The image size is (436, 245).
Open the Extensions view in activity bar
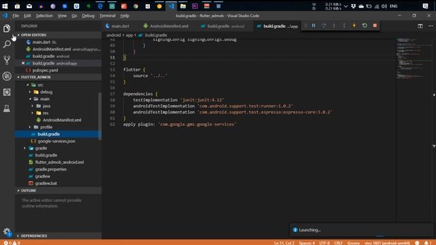point(7,93)
